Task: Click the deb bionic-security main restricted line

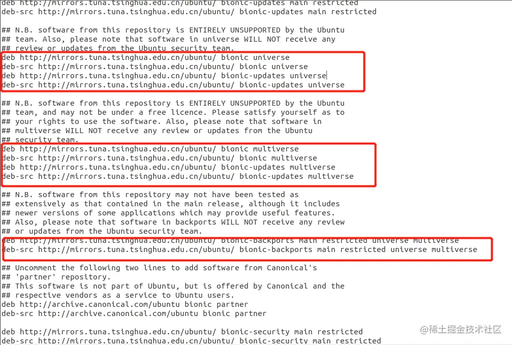Action: tap(182, 332)
